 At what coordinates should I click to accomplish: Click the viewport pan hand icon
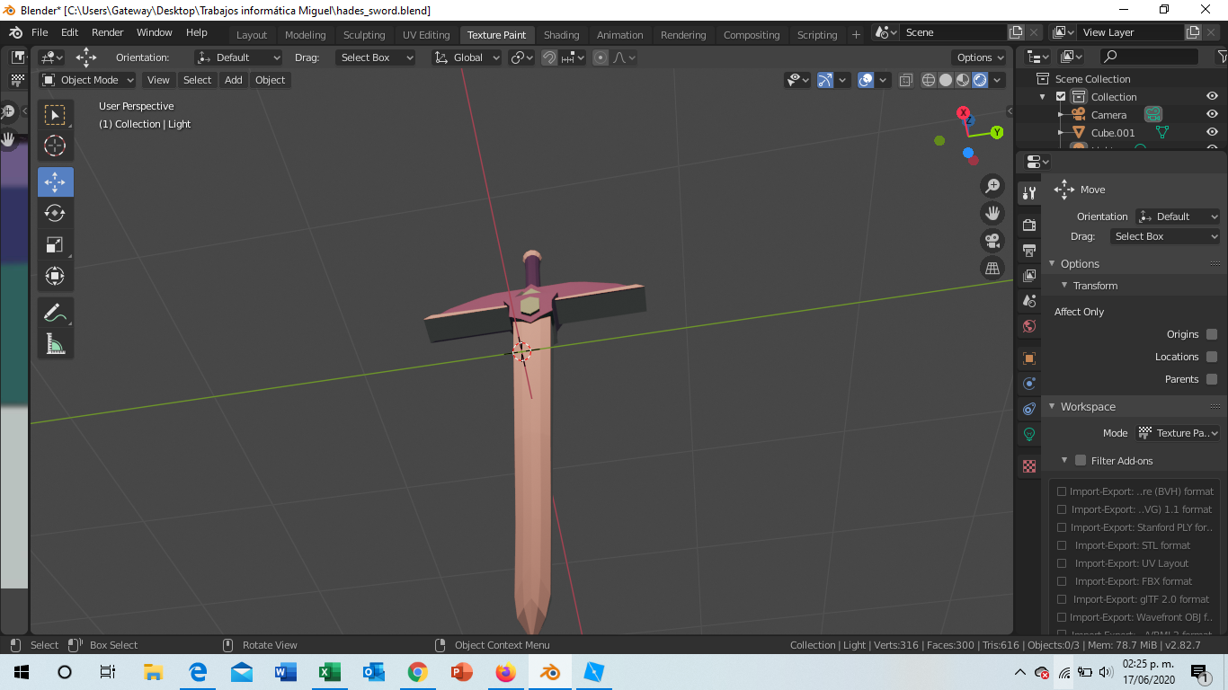[x=992, y=213]
